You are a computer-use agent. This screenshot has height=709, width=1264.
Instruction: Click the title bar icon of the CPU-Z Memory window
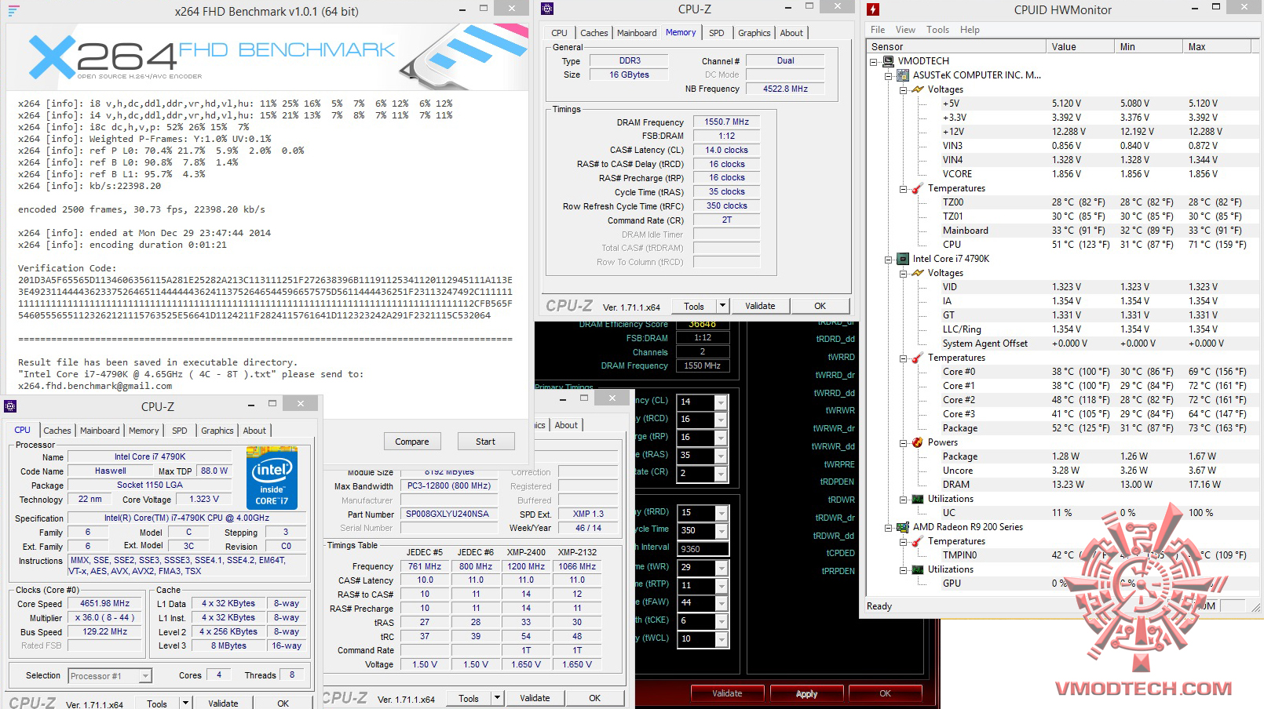pos(547,9)
